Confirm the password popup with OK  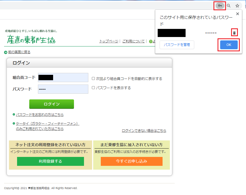(229, 45)
